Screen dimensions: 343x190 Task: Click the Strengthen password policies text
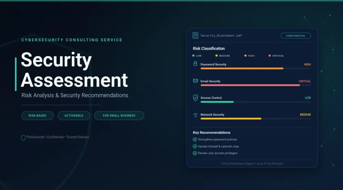(217, 140)
